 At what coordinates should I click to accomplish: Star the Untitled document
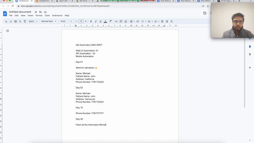pyautogui.click(x=36, y=12)
